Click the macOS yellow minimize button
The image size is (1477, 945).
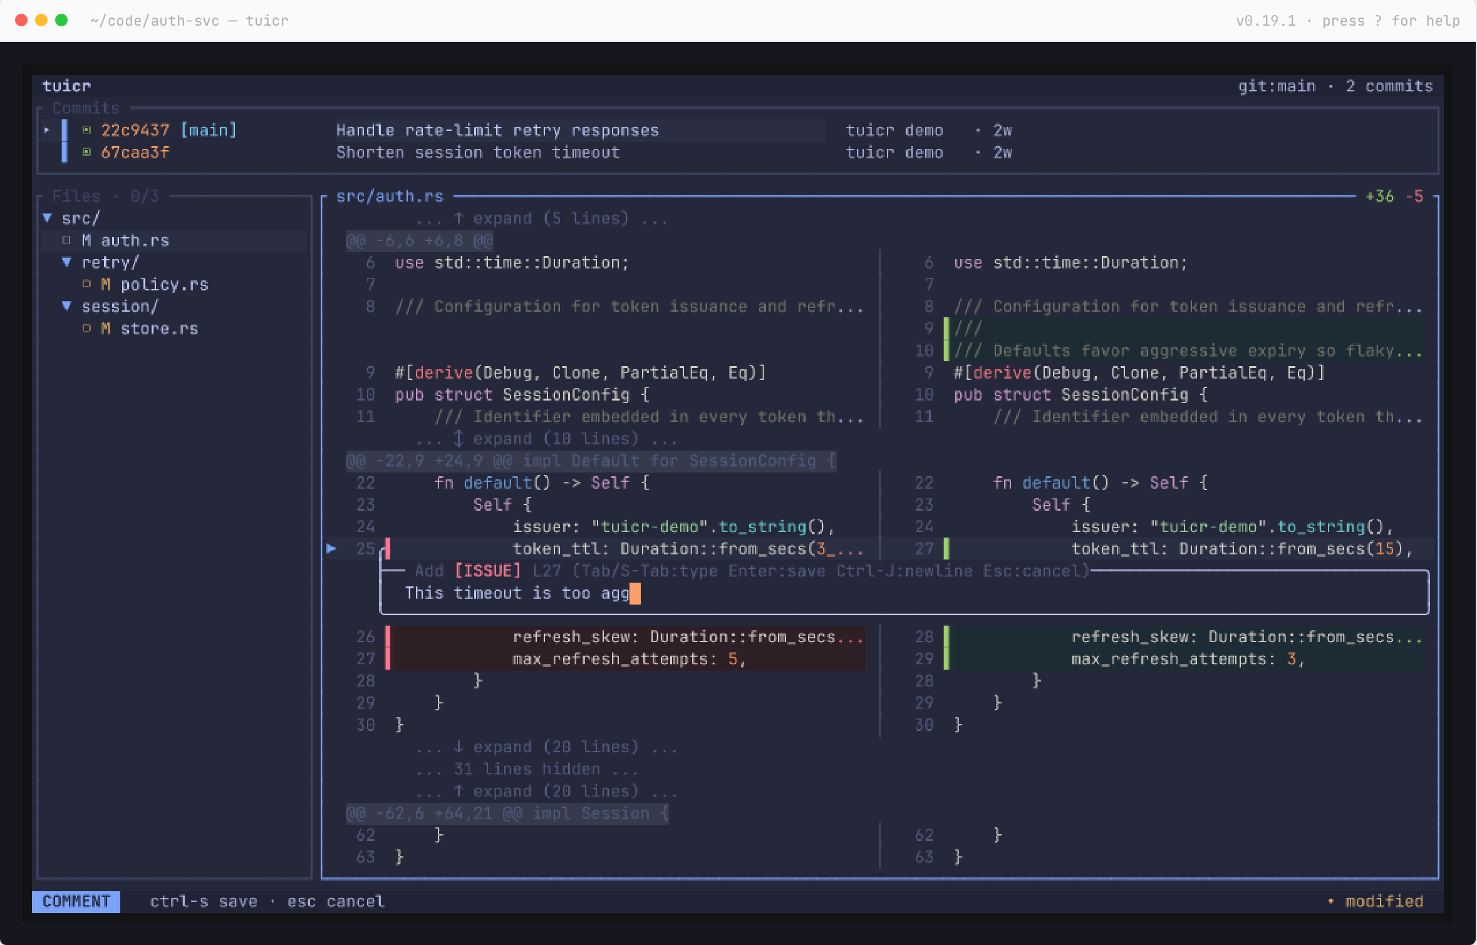[41, 20]
